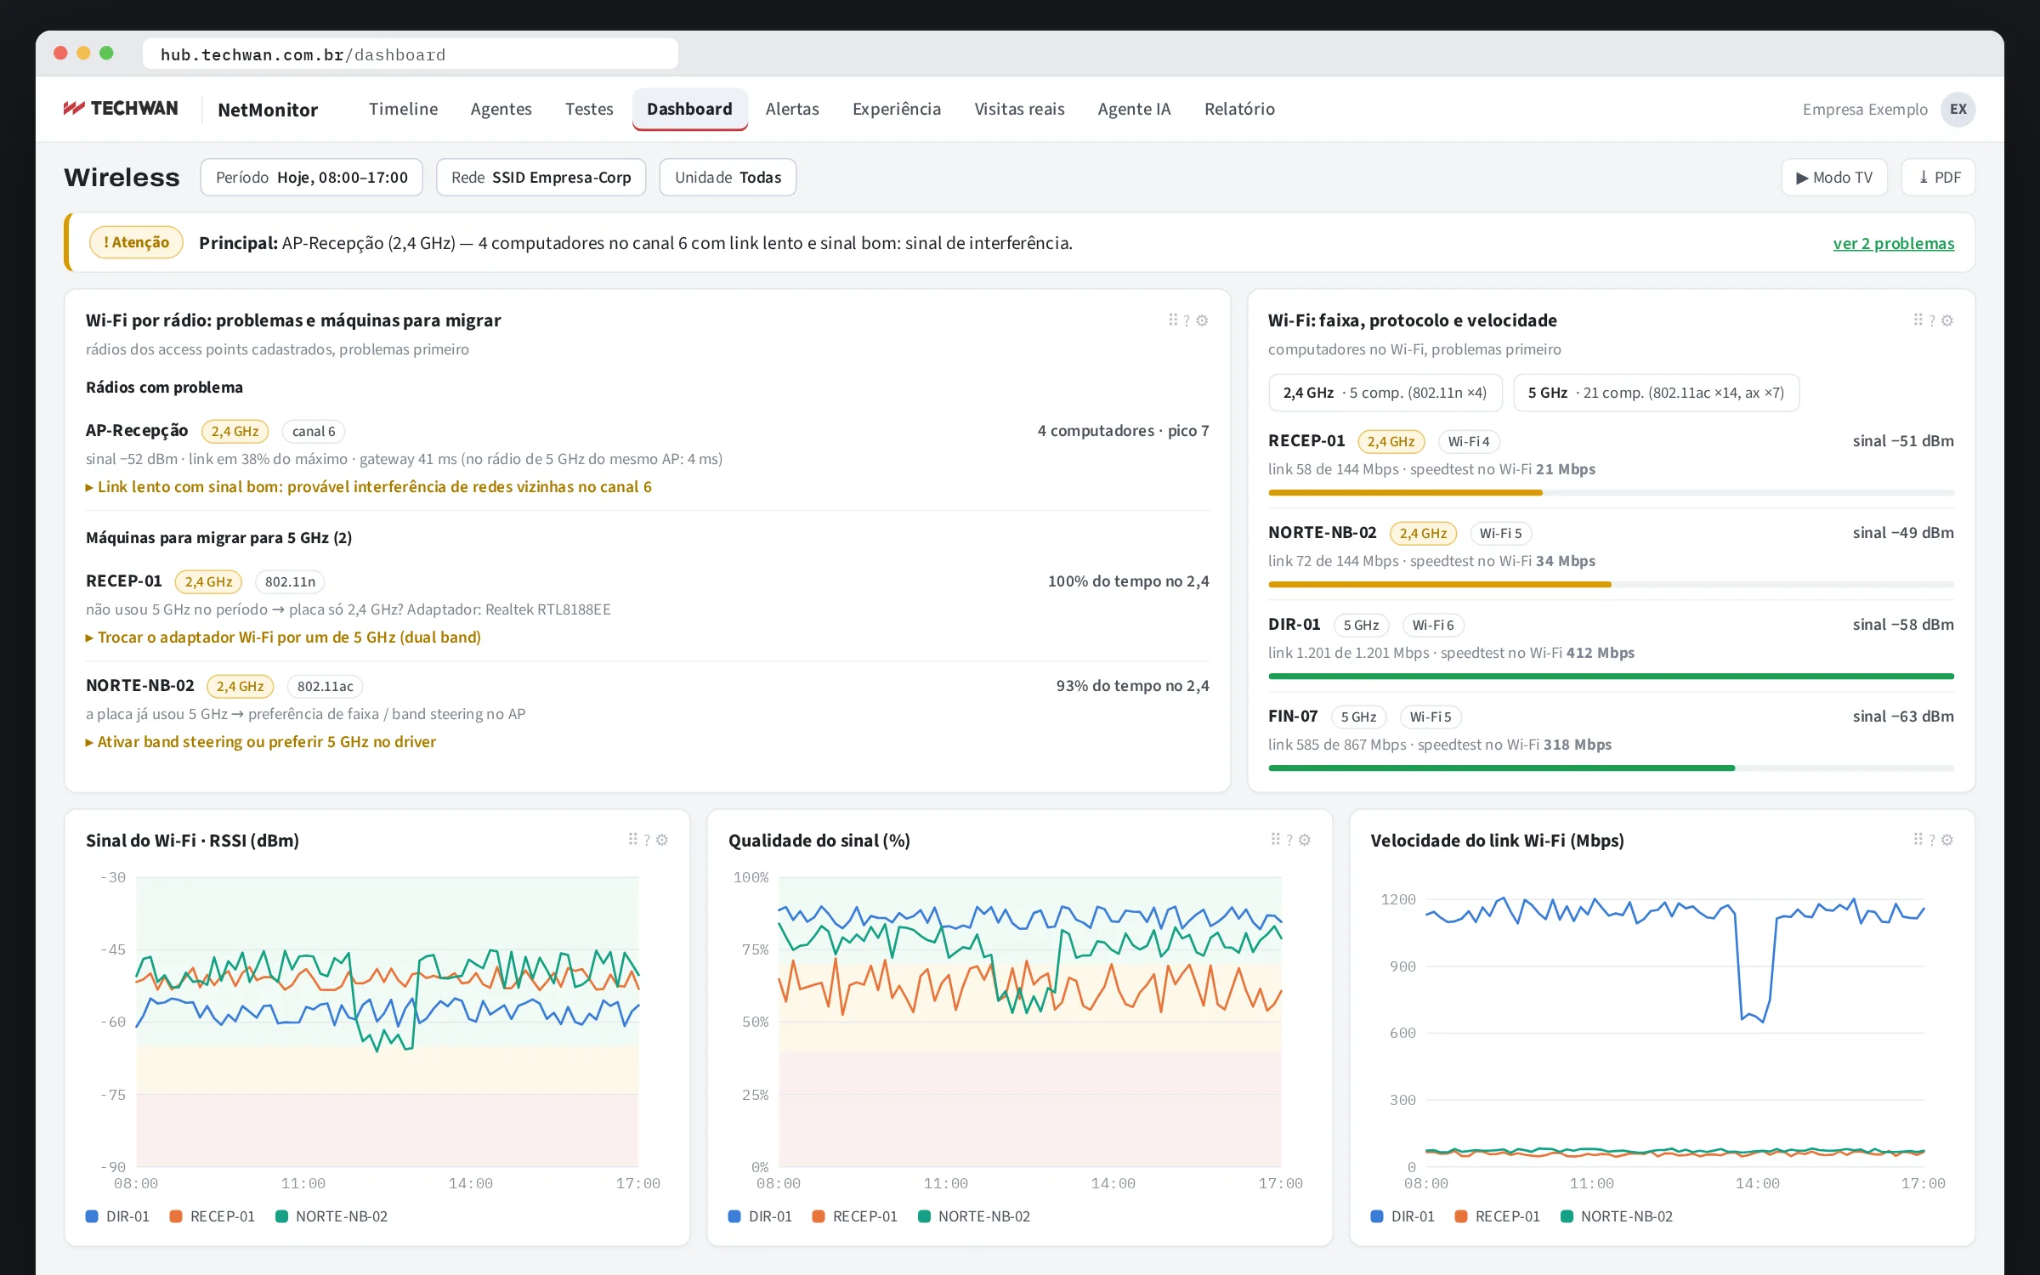2040x1275 pixels.
Task: Click drag handle of faixa, protocolo e velocidade card
Action: click(x=1918, y=320)
